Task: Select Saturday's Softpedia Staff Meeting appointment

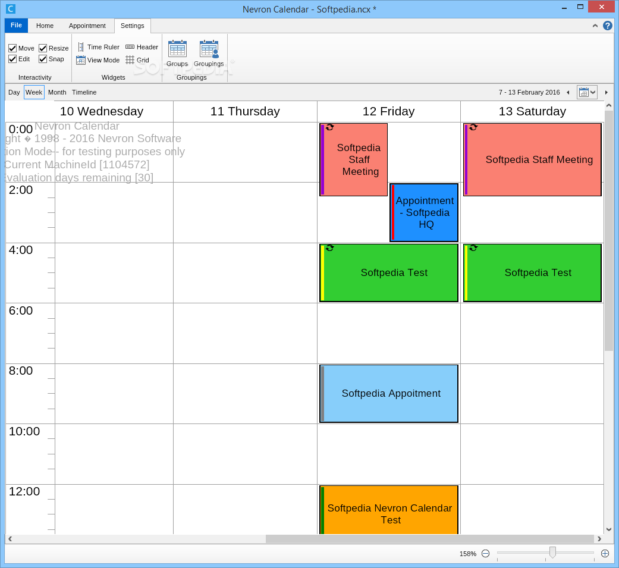Action: tap(532, 159)
